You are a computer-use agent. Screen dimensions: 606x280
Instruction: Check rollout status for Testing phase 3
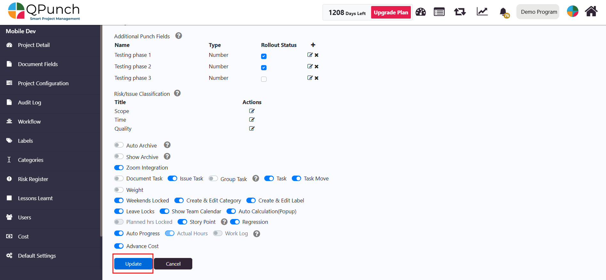[x=264, y=79]
